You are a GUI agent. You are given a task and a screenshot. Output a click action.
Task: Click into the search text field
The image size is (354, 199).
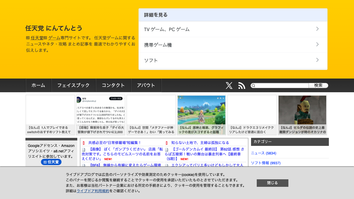282,86
